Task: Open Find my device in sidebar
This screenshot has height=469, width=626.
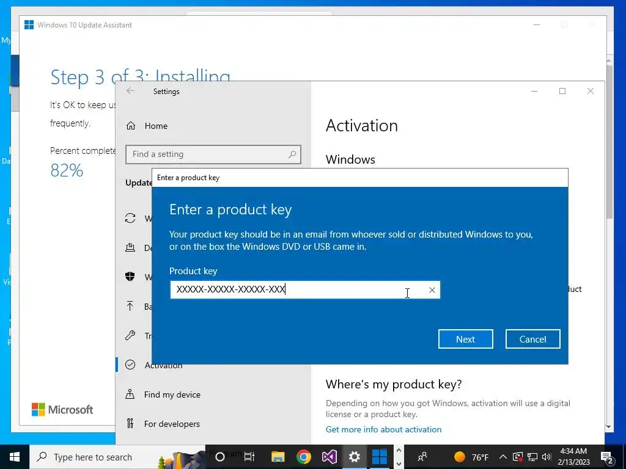Action: pos(172,394)
